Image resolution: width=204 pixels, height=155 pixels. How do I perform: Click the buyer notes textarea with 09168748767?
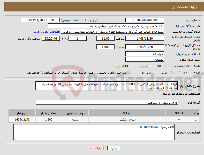tap(94, 132)
